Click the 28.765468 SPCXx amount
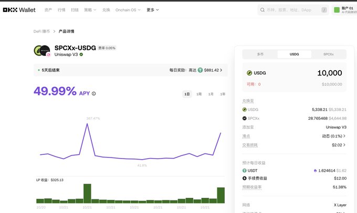Viewport: 357px width, 213px height. pyautogui.click(x=318, y=118)
